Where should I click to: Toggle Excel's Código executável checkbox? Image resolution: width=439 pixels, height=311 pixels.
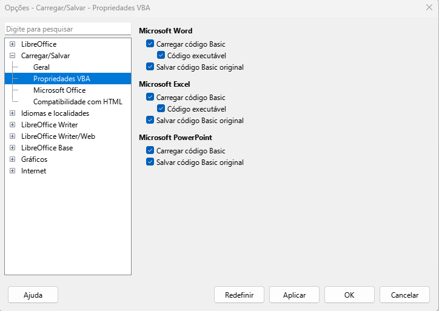pyautogui.click(x=161, y=109)
